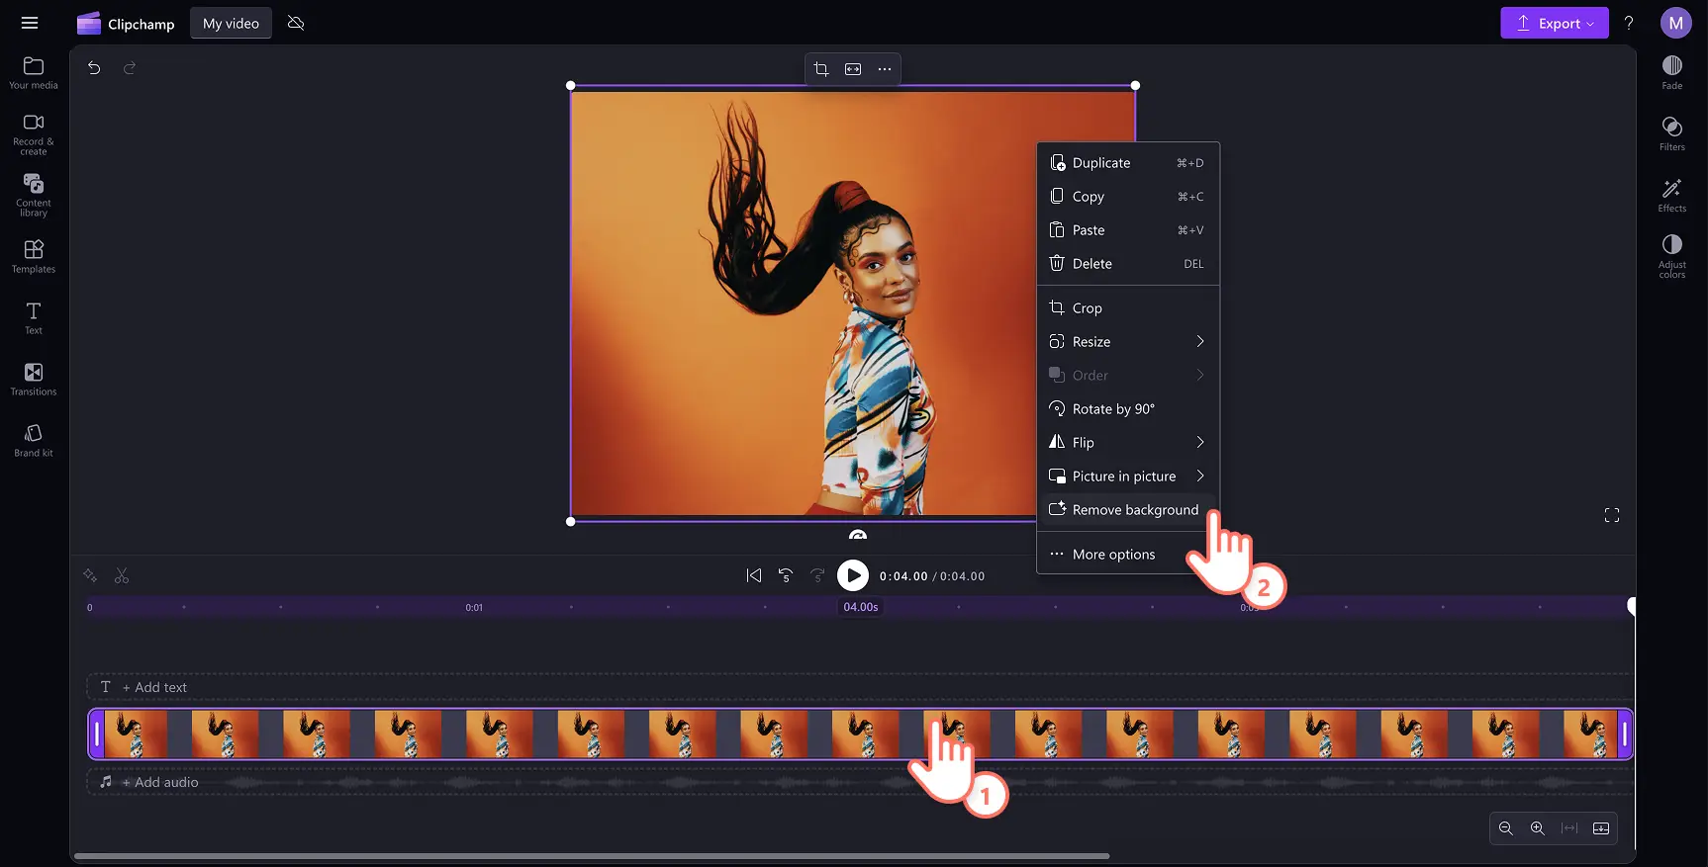Image resolution: width=1708 pixels, height=867 pixels.
Task: Choose Duplicate from context menu
Action: (1128, 163)
